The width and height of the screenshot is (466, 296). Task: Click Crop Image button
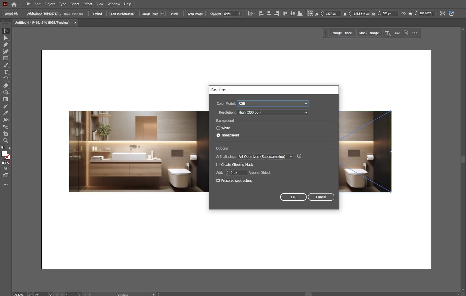(x=195, y=14)
